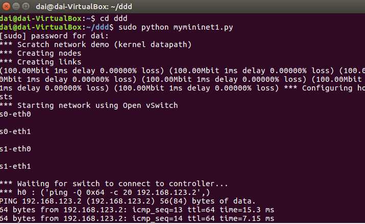Click 'Waiting for switch to connect to controller' line

[x=114, y=184]
